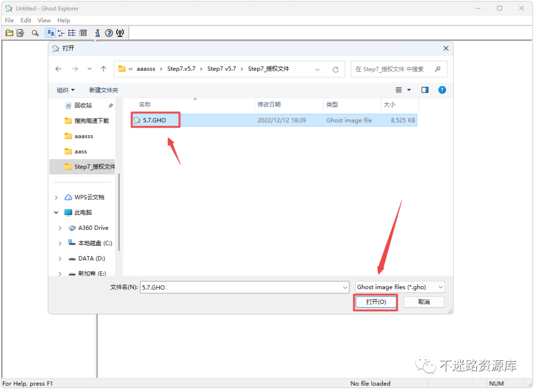Open the view options dropdown arrow

(x=409, y=90)
